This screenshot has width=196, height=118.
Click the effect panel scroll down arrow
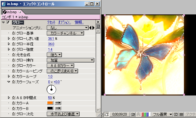[x=98, y=110]
